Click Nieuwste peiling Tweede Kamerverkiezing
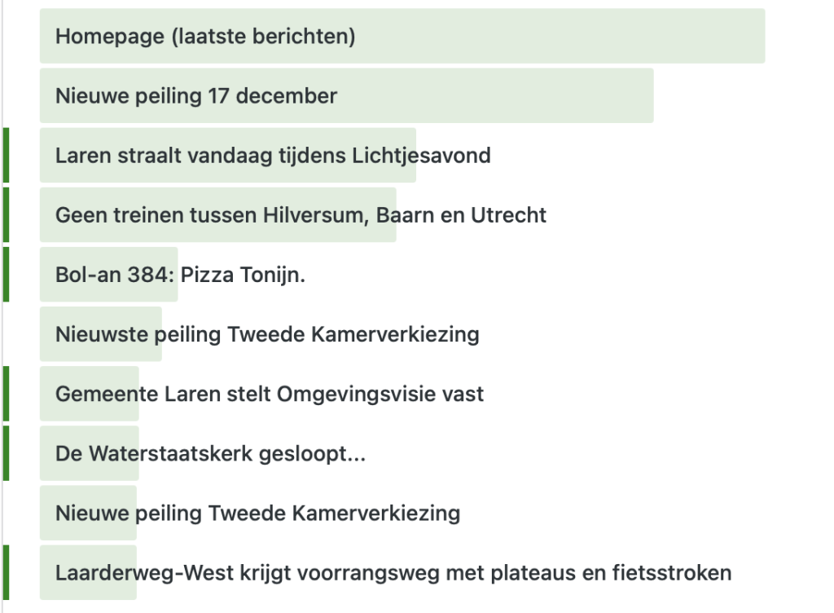 267,334
